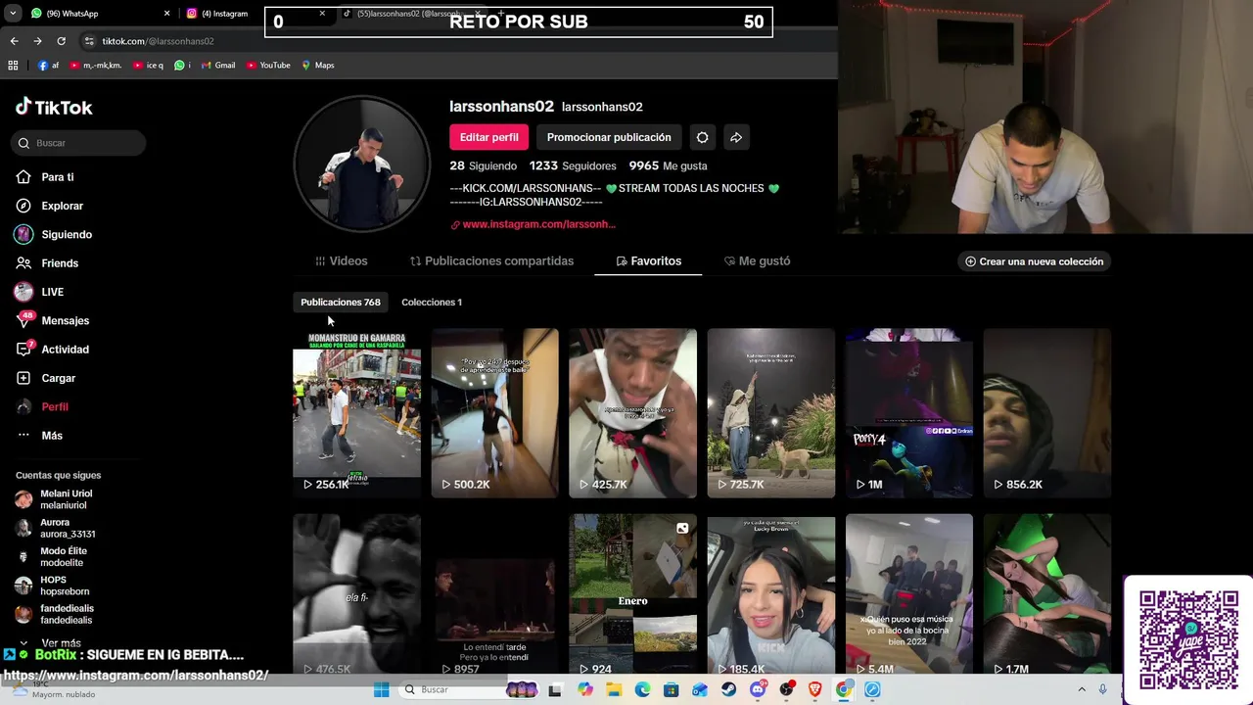Open LIVE in the sidebar

tap(39, 292)
